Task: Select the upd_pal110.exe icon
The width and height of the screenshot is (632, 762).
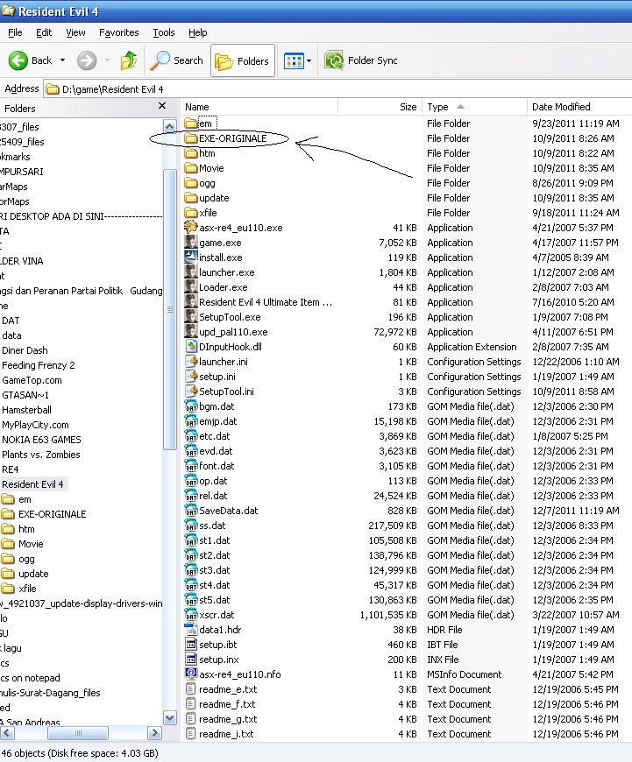Action: click(191, 332)
